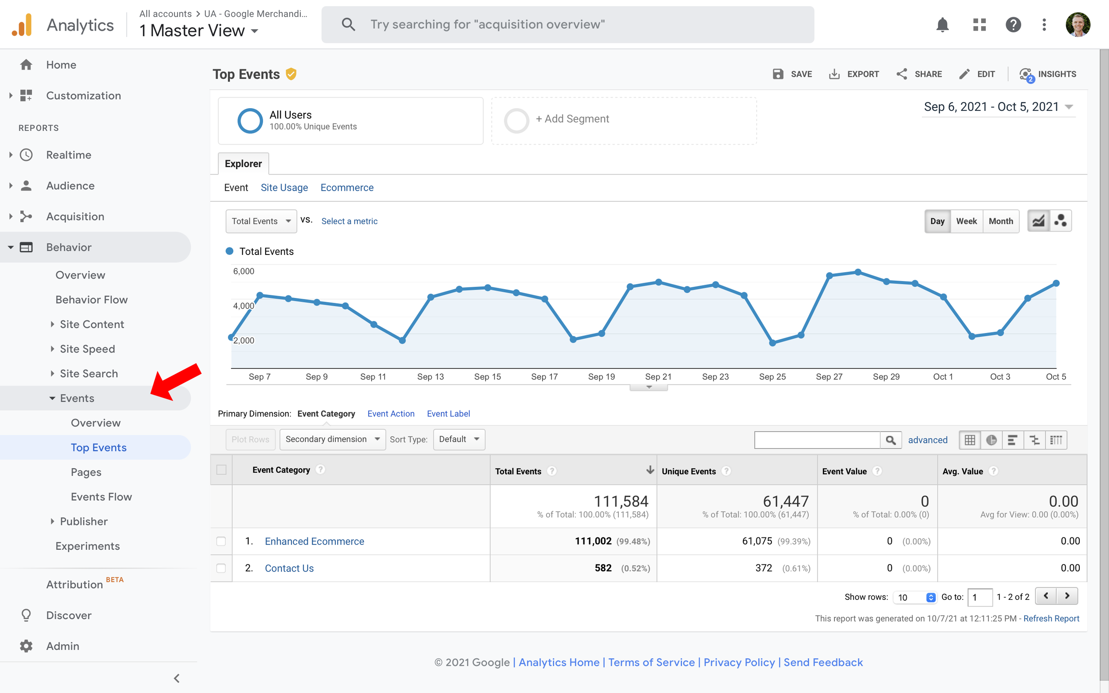Viewport: 1109px width, 693px height.
Task: Select Event Action as primary dimension
Action: tap(391, 413)
